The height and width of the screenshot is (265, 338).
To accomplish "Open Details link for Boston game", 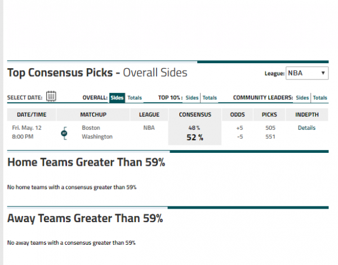I will [306, 128].
